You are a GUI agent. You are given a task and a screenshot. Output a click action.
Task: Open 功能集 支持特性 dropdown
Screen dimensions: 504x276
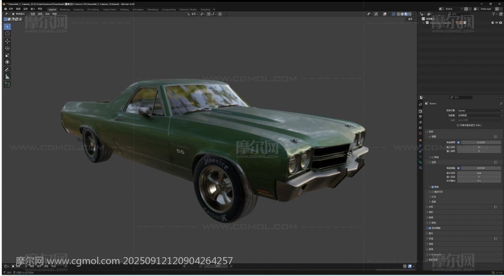pyautogui.click(x=480, y=116)
